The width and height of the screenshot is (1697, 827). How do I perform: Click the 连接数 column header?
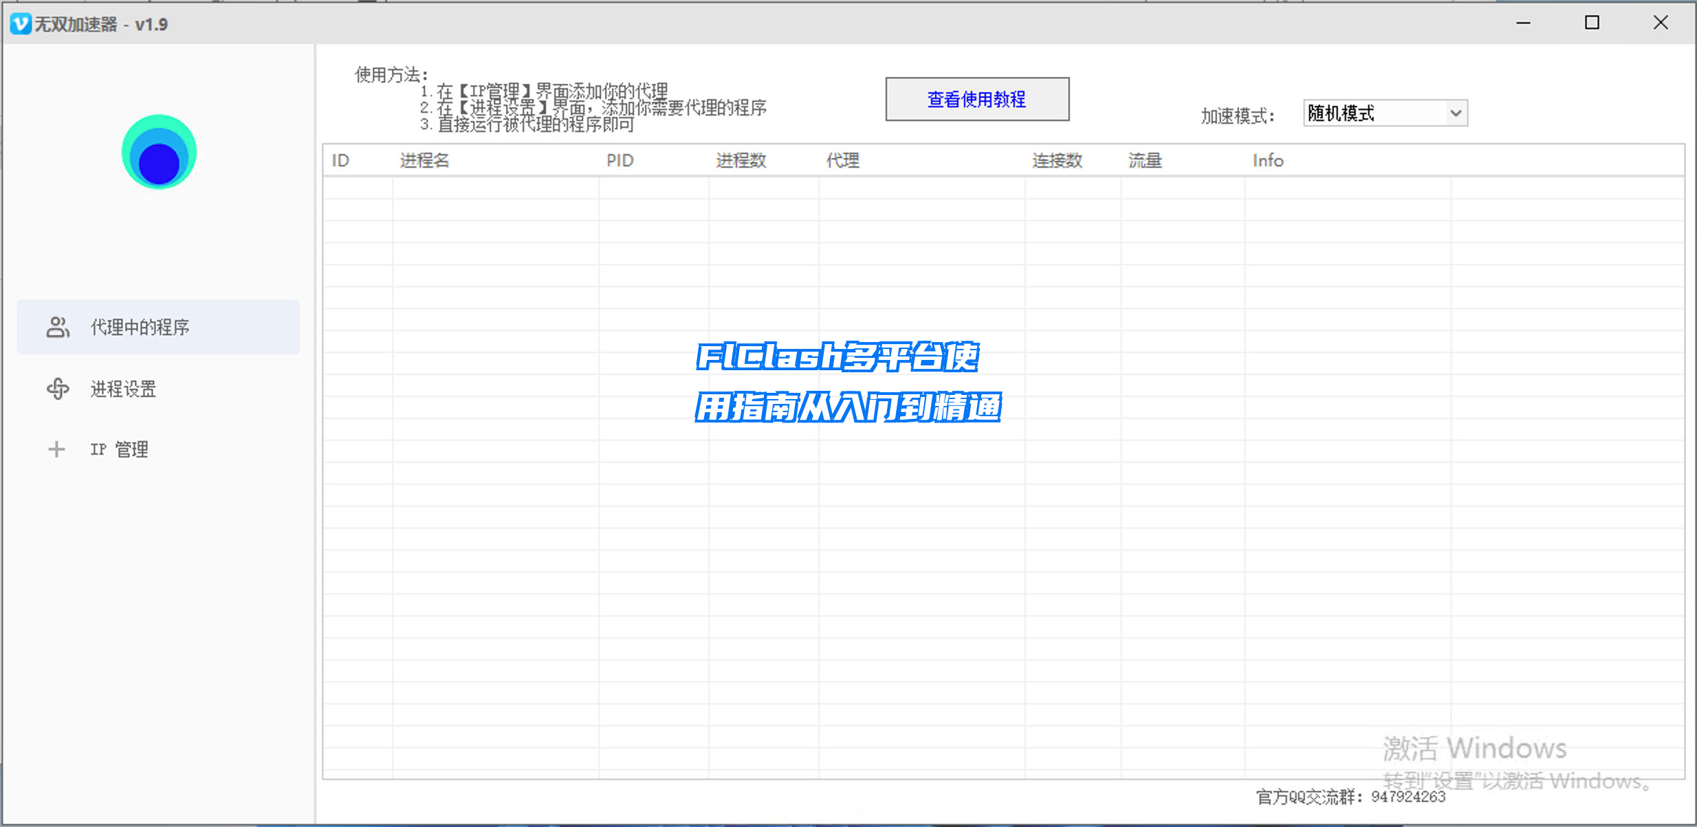(1073, 161)
